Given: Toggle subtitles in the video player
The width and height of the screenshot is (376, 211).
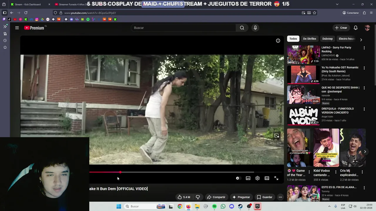Looking at the screenshot, I should 248,178.
